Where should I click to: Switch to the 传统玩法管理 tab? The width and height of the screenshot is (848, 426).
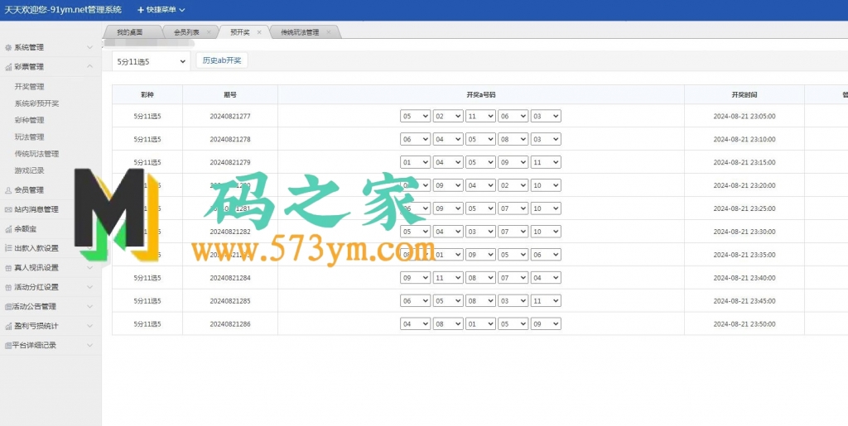coord(300,32)
